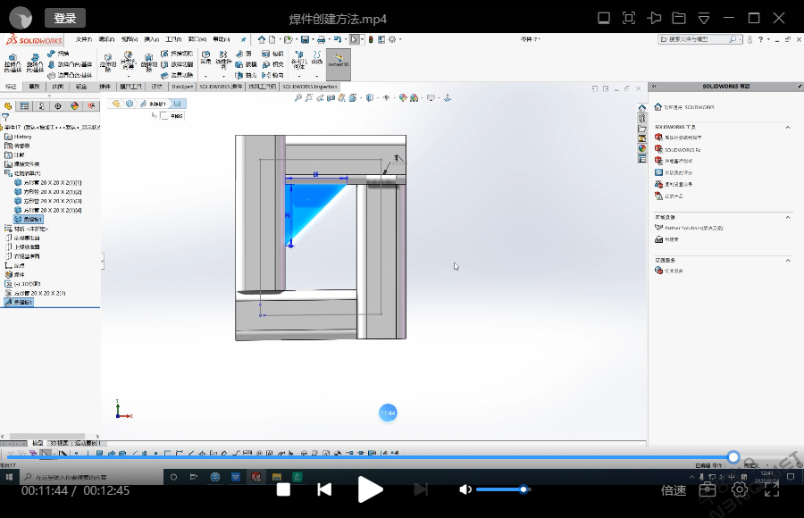Collapse the feature tree panel side handle
Viewport: 804px width, 518px height.
pyautogui.click(x=103, y=261)
